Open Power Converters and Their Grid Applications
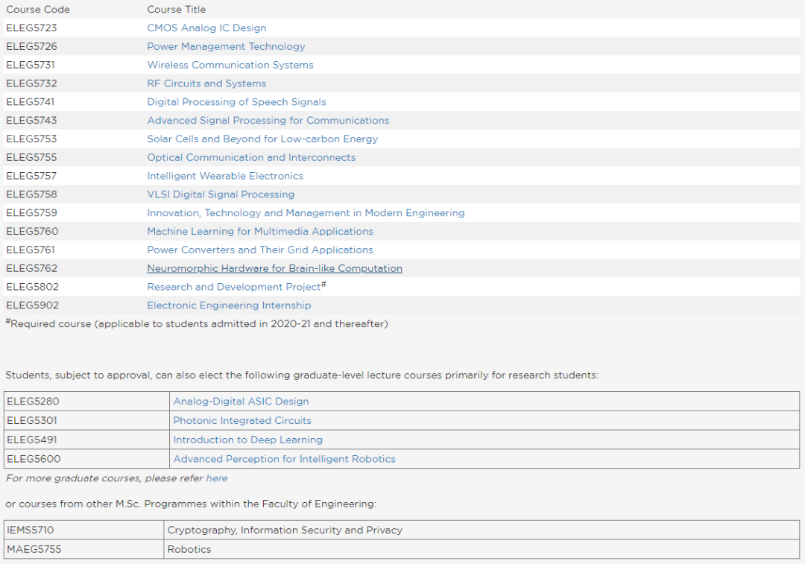This screenshot has height=564, width=805. pos(260,250)
